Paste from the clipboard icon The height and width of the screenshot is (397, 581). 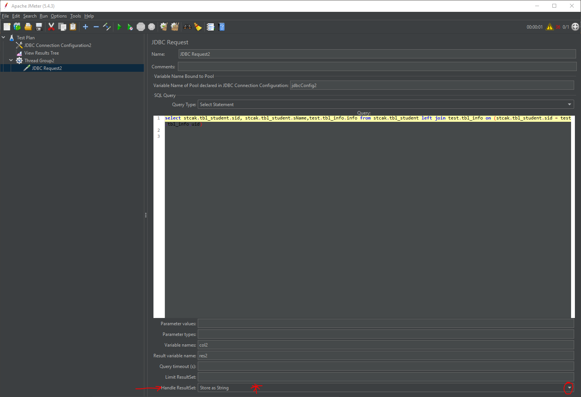pos(73,27)
